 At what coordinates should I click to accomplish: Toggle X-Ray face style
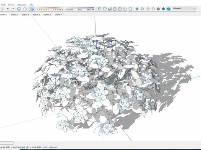pyautogui.click(x=137, y=9)
